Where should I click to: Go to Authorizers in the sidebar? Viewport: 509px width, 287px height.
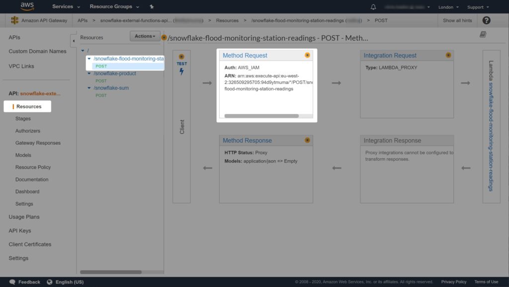coord(28,131)
